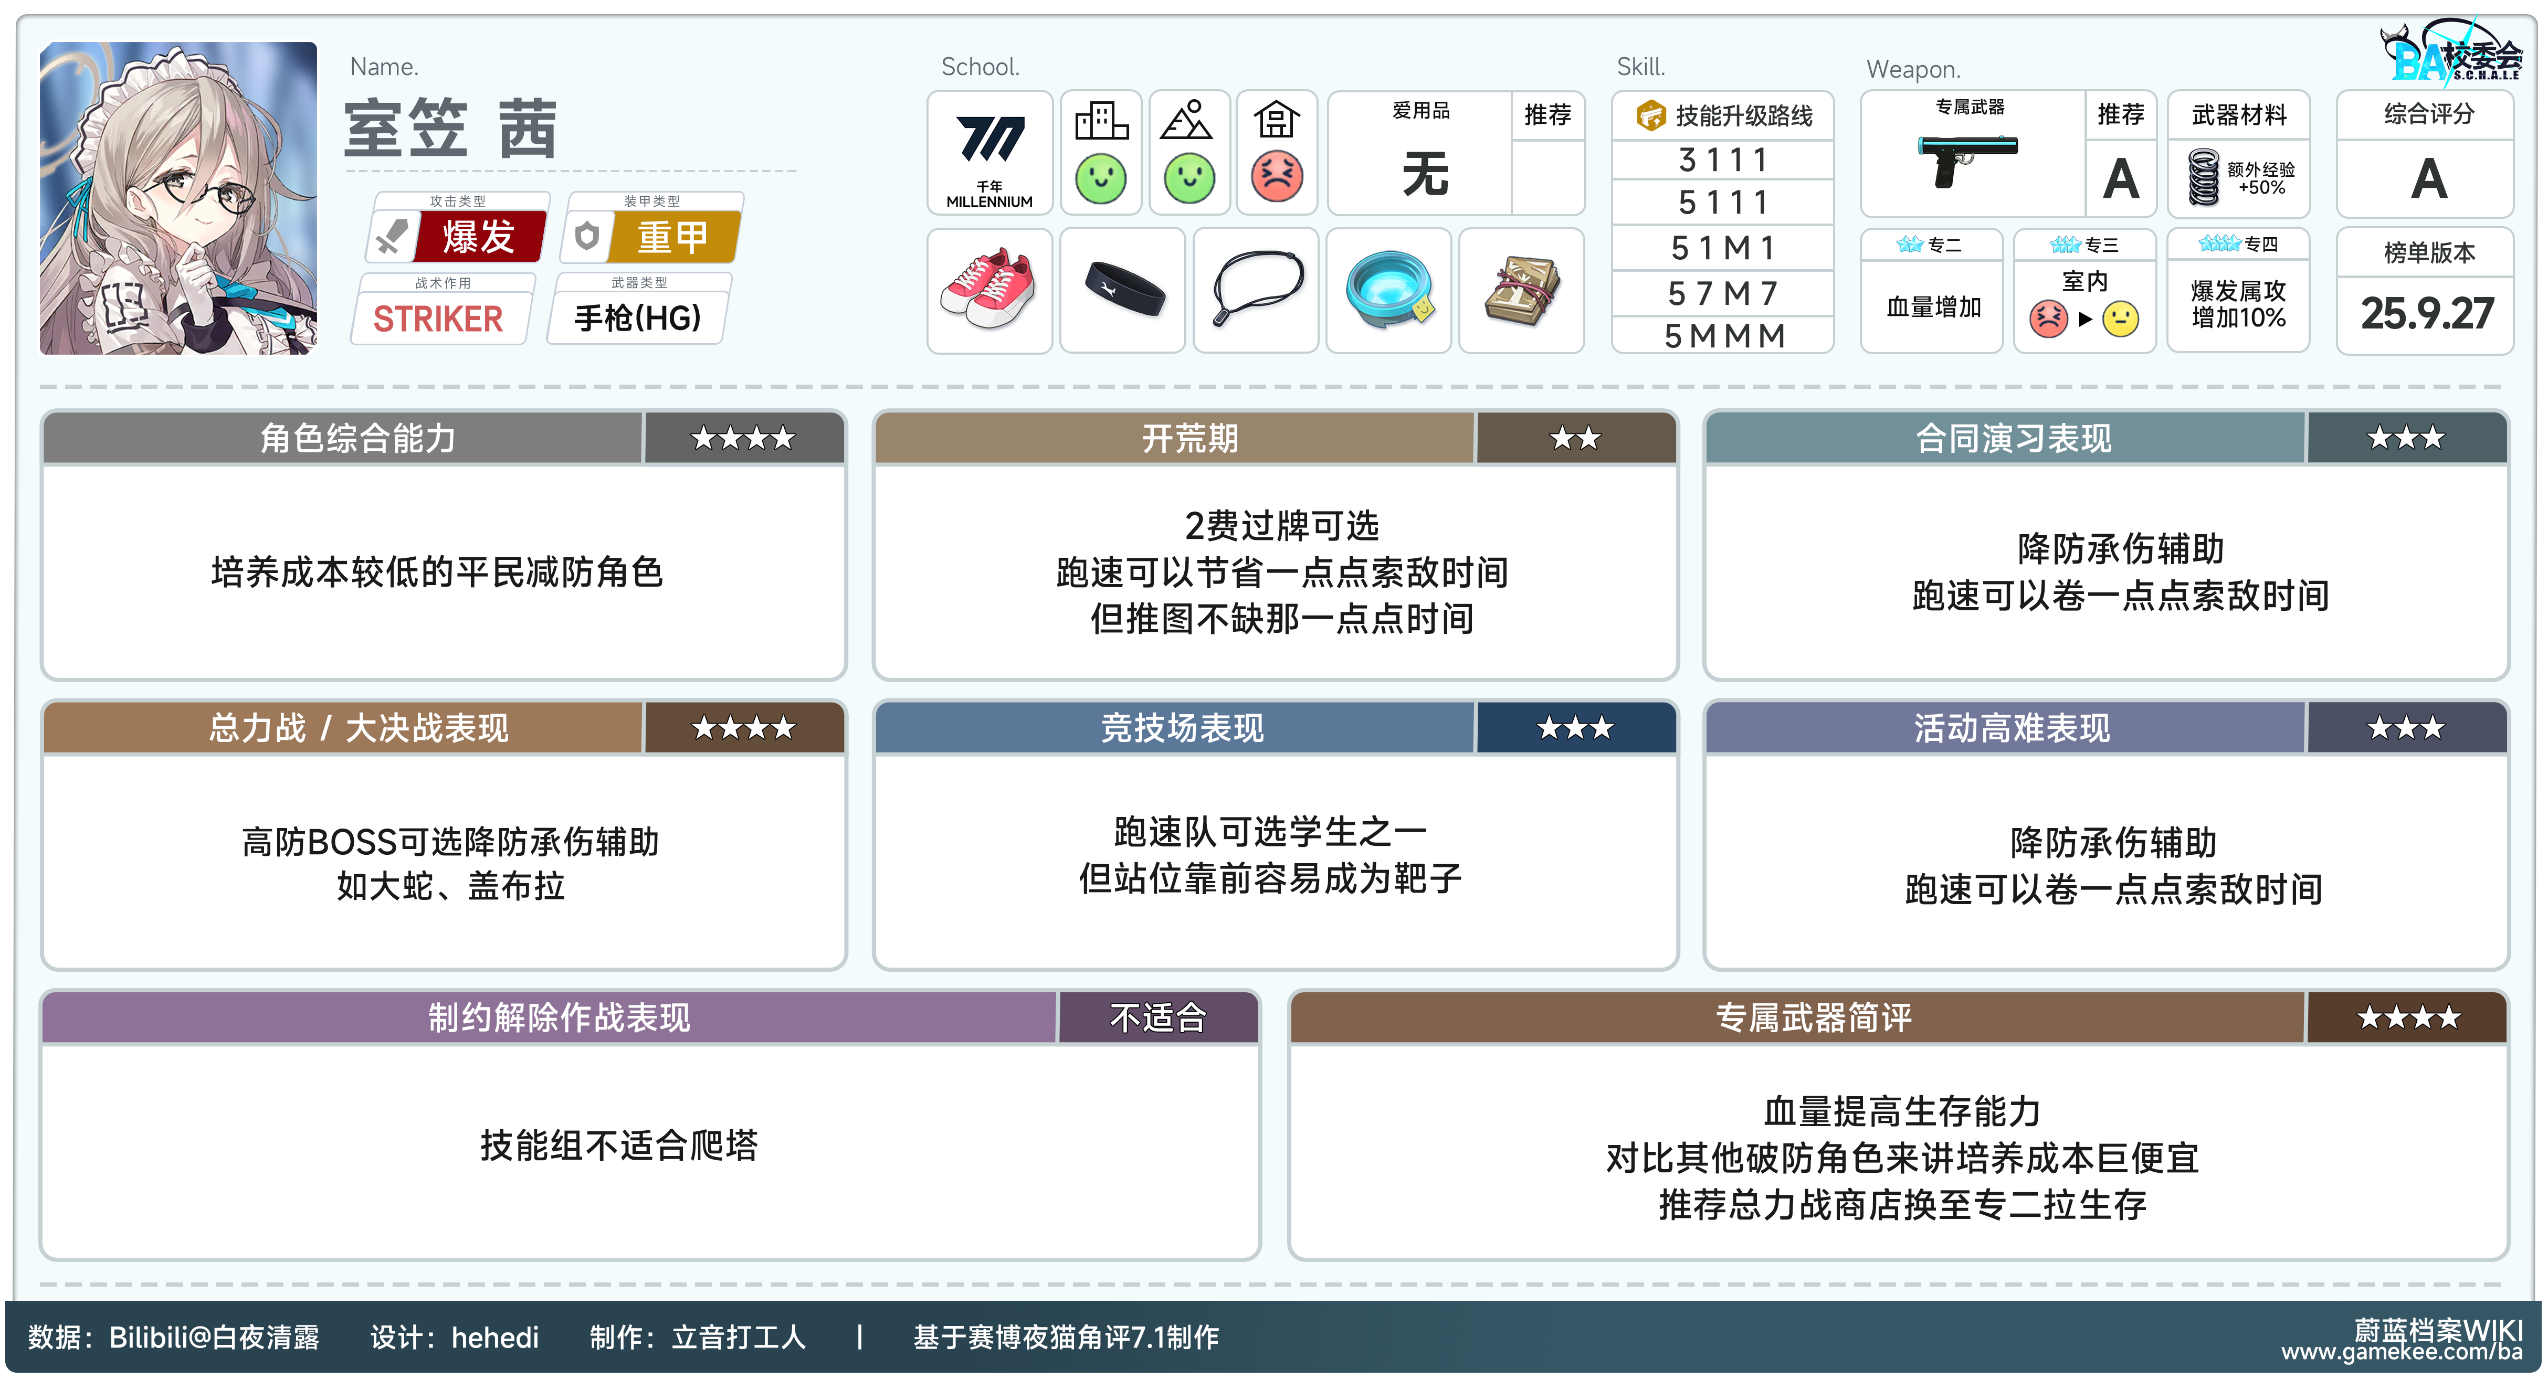The height and width of the screenshot is (1379, 2548).
Task: Select the red sneakers equipment icon
Action: [x=988, y=290]
